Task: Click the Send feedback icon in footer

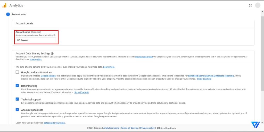Action: coord(158,128)
